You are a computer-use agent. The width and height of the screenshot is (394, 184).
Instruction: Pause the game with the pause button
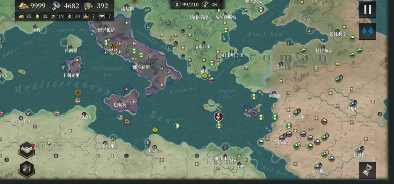[367, 9]
